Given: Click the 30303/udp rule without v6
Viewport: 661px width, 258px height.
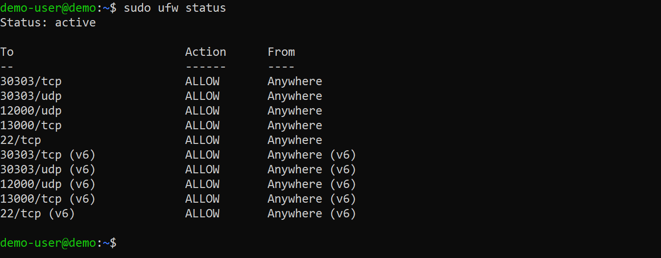Looking at the screenshot, I should [x=31, y=96].
